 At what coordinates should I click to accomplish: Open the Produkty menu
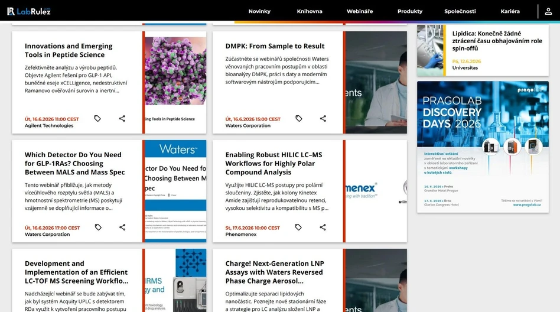pos(409,11)
